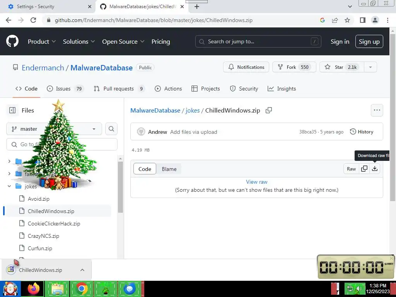The height and width of the screenshot is (297, 396).
Task: Click the View raw link
Action: pyautogui.click(x=257, y=182)
